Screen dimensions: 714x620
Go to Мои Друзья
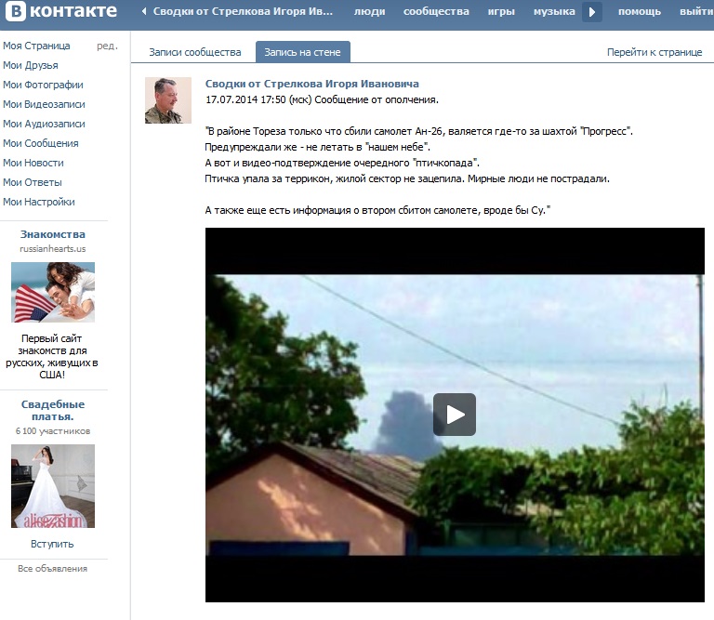click(31, 65)
